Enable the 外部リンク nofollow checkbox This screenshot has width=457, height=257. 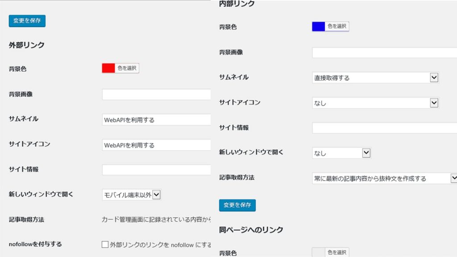pos(105,245)
